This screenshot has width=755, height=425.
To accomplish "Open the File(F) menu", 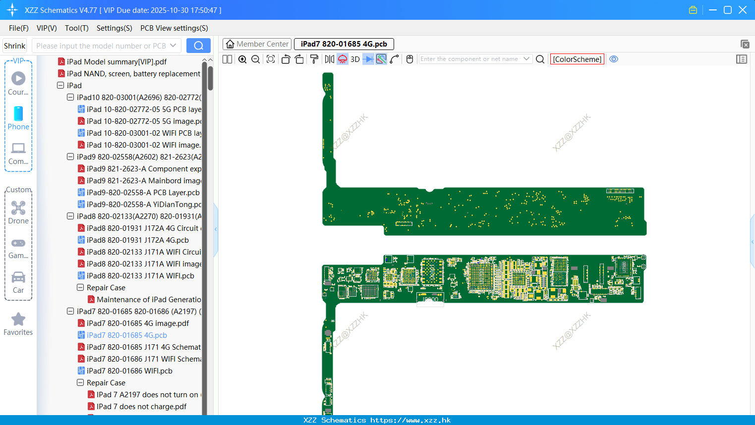I will (x=19, y=28).
